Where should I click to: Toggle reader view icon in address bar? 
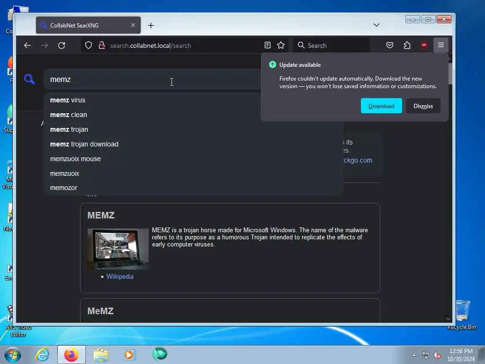[x=268, y=45]
